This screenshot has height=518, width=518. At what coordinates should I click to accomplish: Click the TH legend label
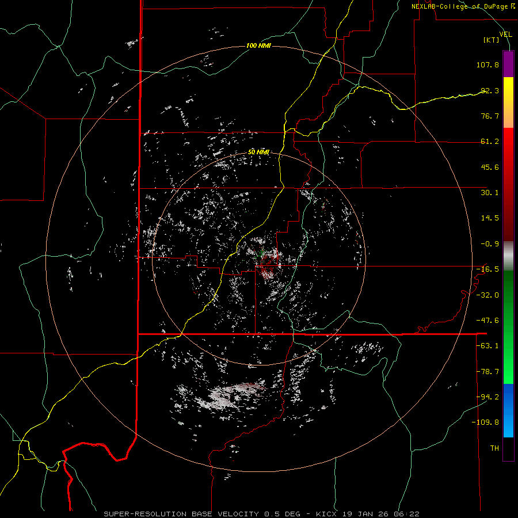(494, 448)
